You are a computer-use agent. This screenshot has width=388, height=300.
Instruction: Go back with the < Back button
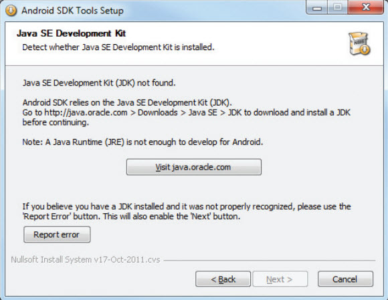coord(223,279)
